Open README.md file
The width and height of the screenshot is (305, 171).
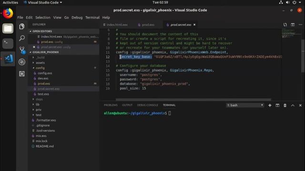tap(44, 146)
